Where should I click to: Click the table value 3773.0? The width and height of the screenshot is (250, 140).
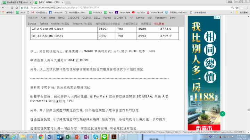coord(166,29)
